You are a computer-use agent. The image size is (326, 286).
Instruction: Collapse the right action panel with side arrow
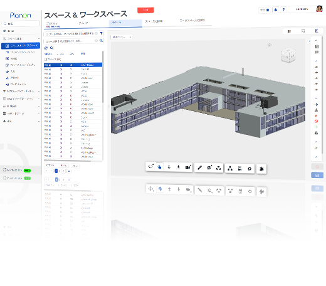(x=310, y=41)
